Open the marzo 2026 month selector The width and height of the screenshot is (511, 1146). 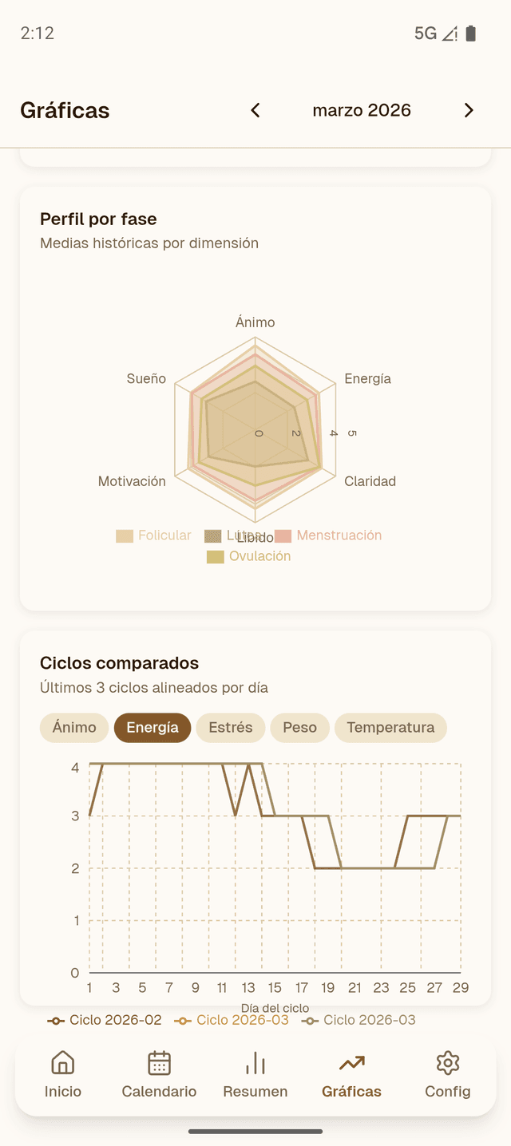(x=362, y=110)
